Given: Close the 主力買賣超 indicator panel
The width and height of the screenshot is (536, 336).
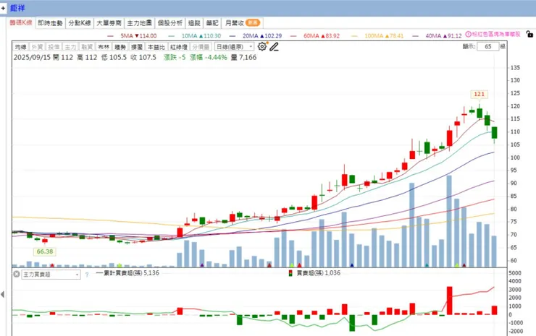Looking at the screenshot, I should point(17,274).
